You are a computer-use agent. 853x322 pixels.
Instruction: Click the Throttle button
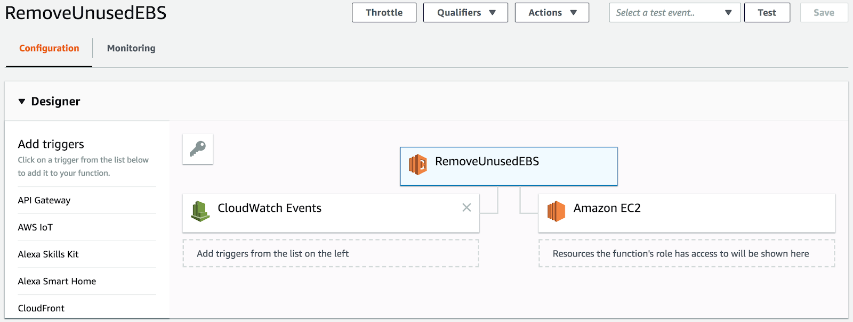384,13
